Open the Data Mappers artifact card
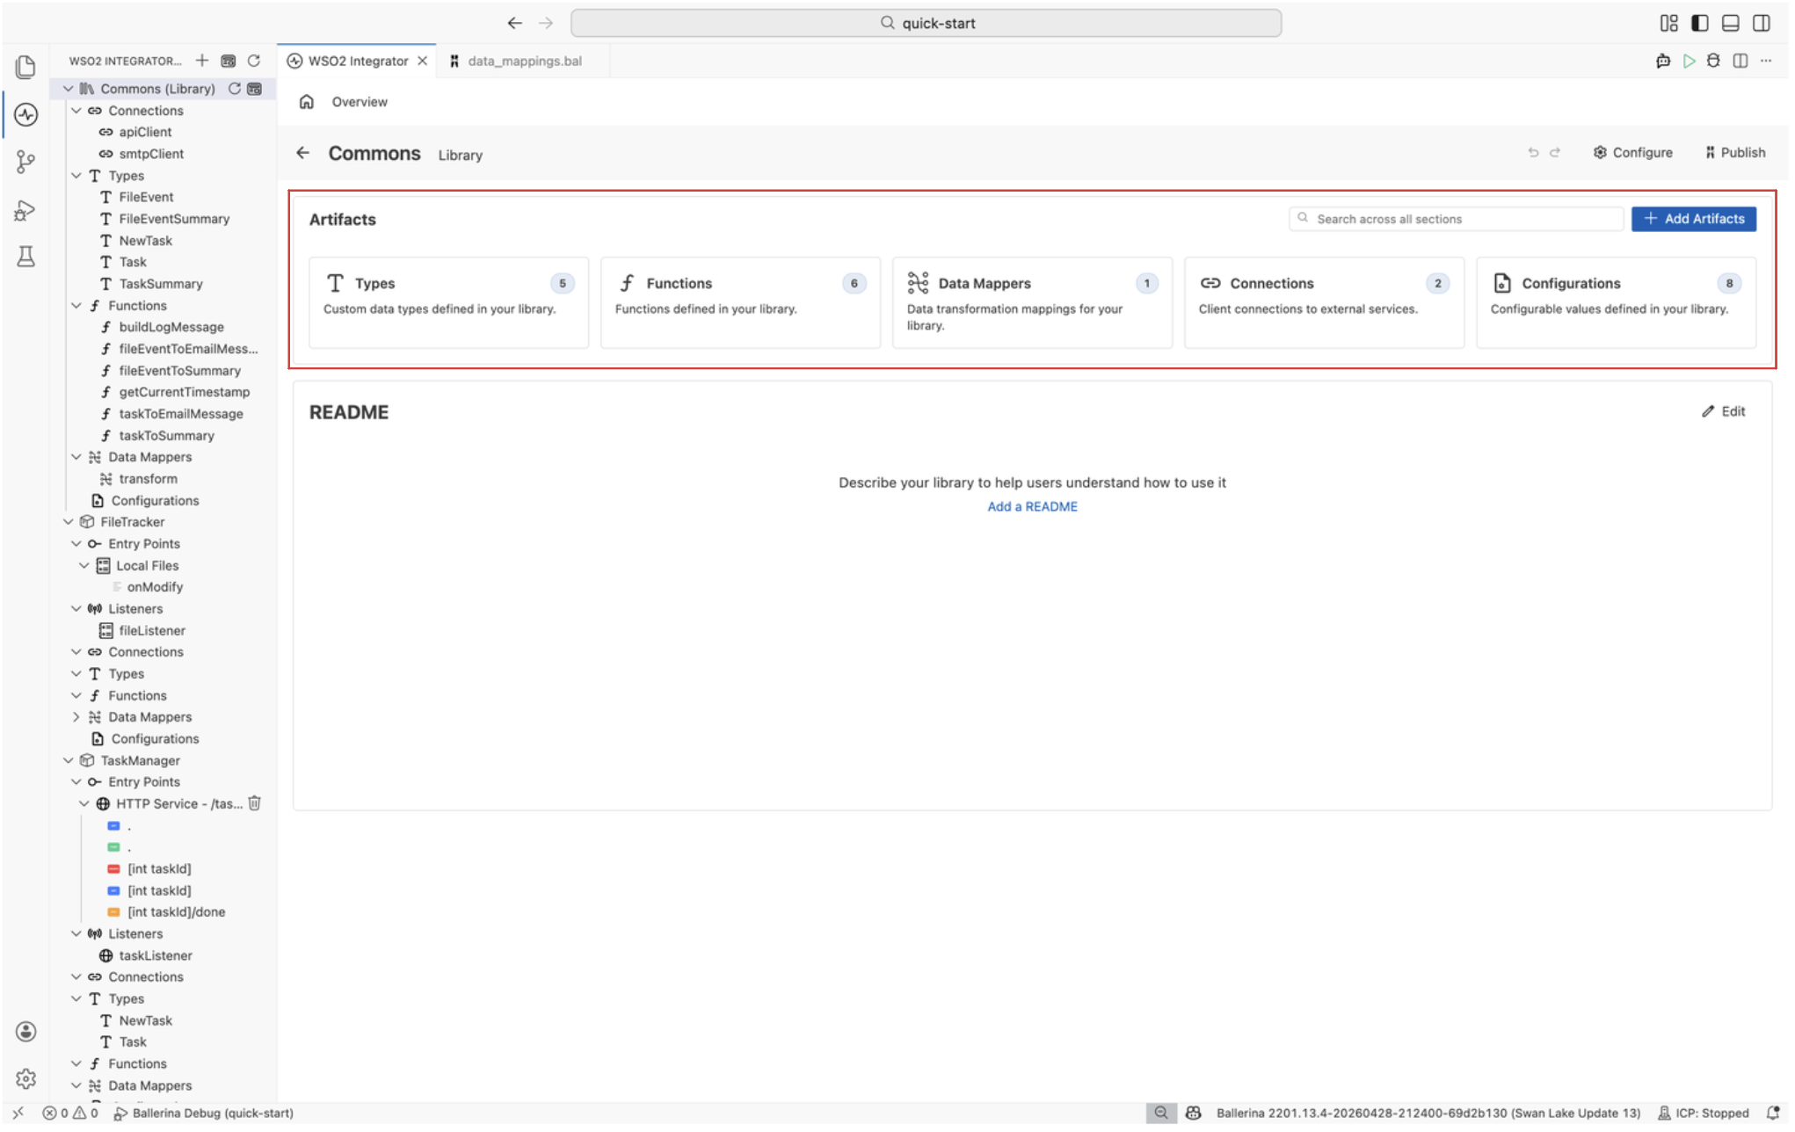The width and height of the screenshot is (1795, 1132). 1032,302
